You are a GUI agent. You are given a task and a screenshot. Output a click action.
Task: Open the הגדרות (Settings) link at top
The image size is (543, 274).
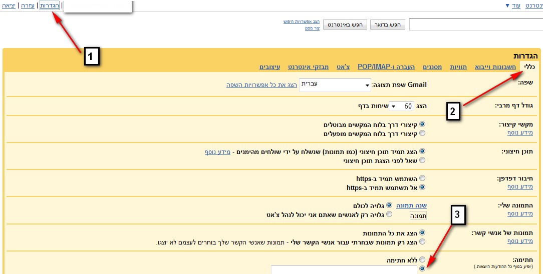[50, 6]
